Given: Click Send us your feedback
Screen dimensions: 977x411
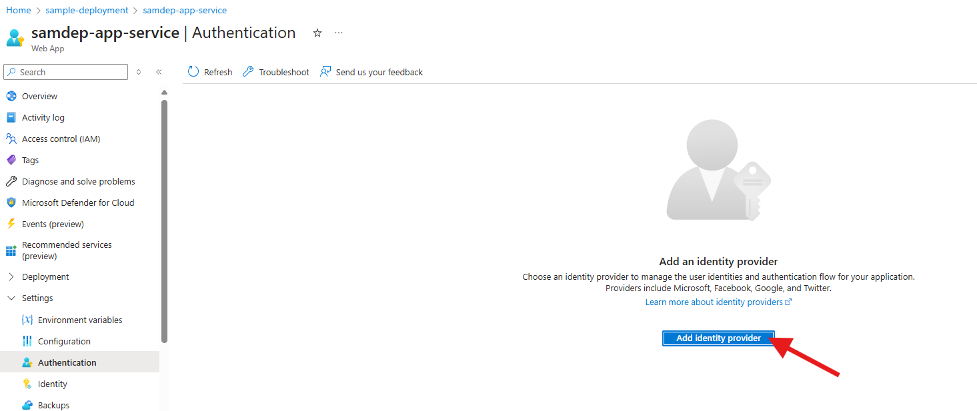Looking at the screenshot, I should tap(371, 72).
